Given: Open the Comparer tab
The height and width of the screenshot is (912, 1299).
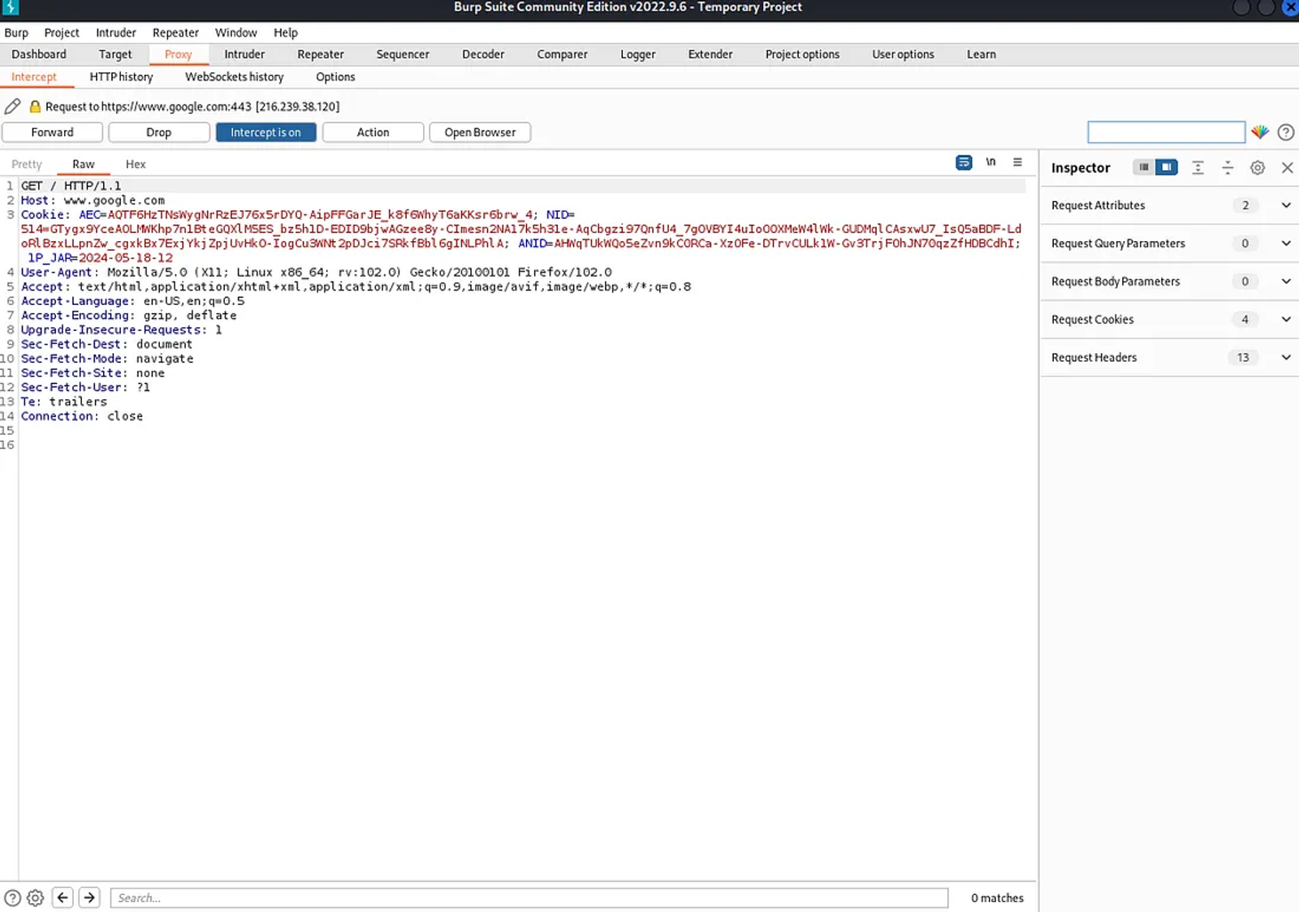Looking at the screenshot, I should click(x=562, y=54).
